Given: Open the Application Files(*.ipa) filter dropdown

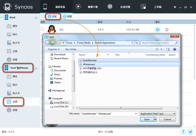Looking at the screenshot, I should pyautogui.click(x=158, y=114).
